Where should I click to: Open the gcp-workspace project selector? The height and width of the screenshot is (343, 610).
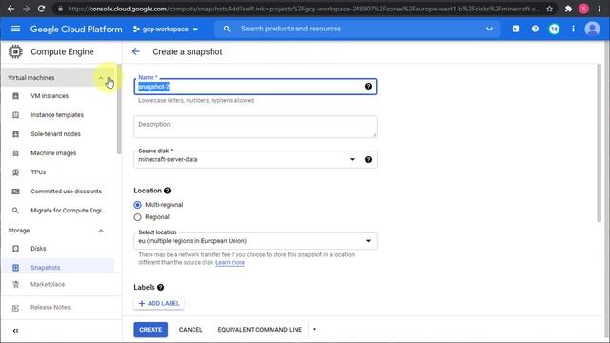pos(165,30)
